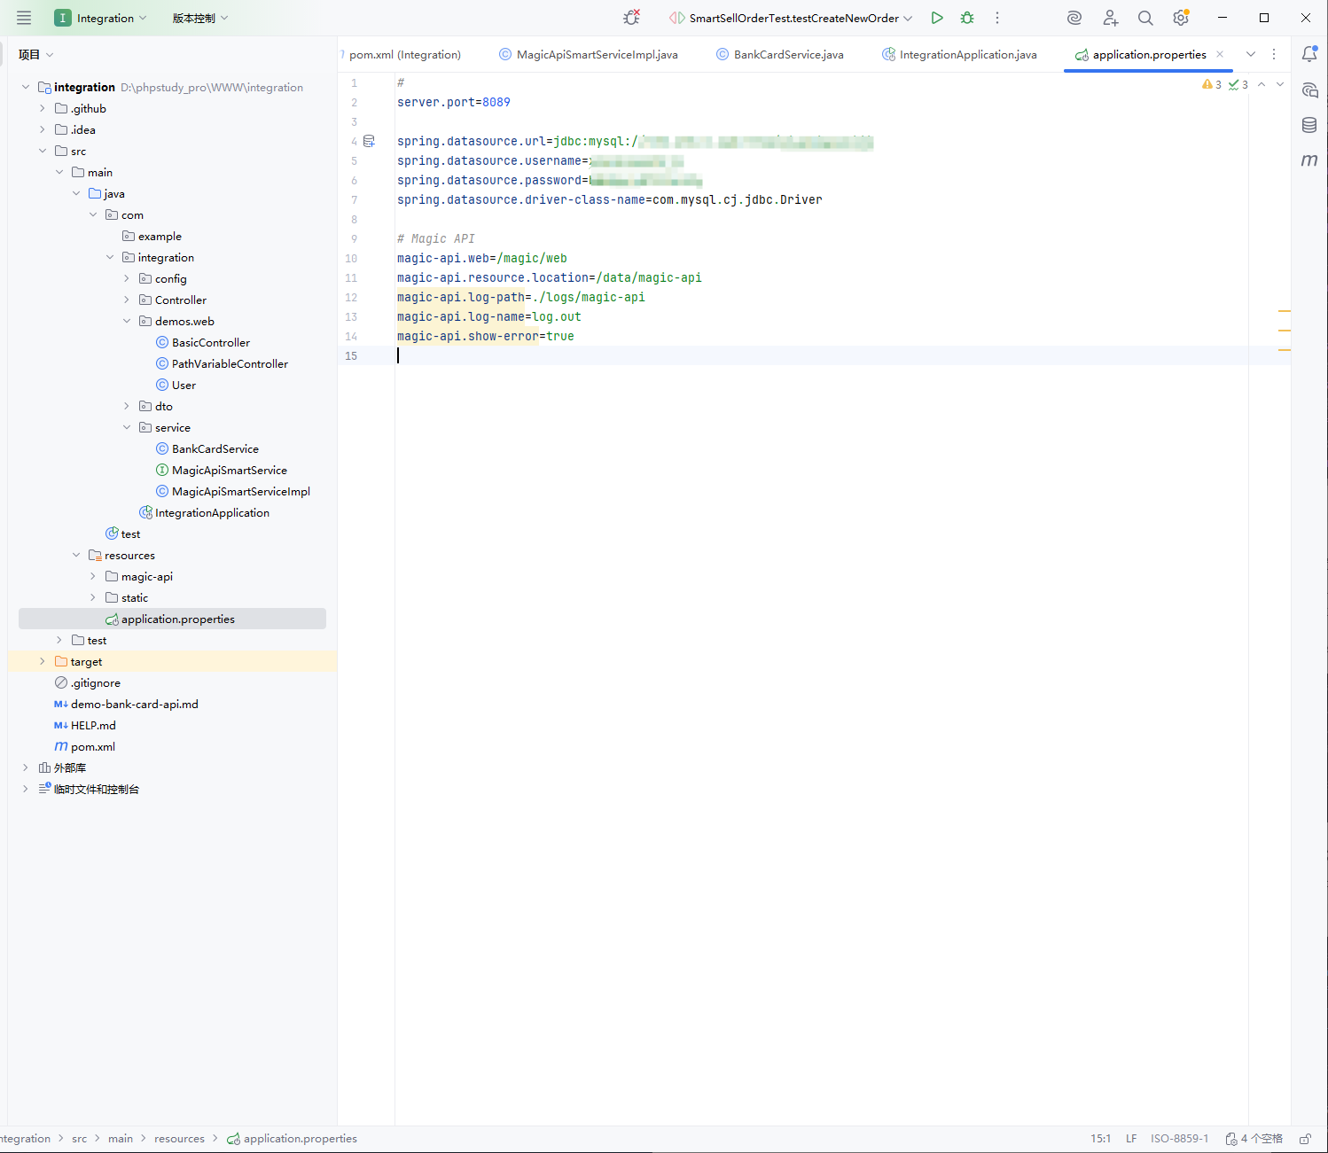This screenshot has width=1328, height=1153.
Task: Start debugging with the bug icon
Action: point(967,18)
